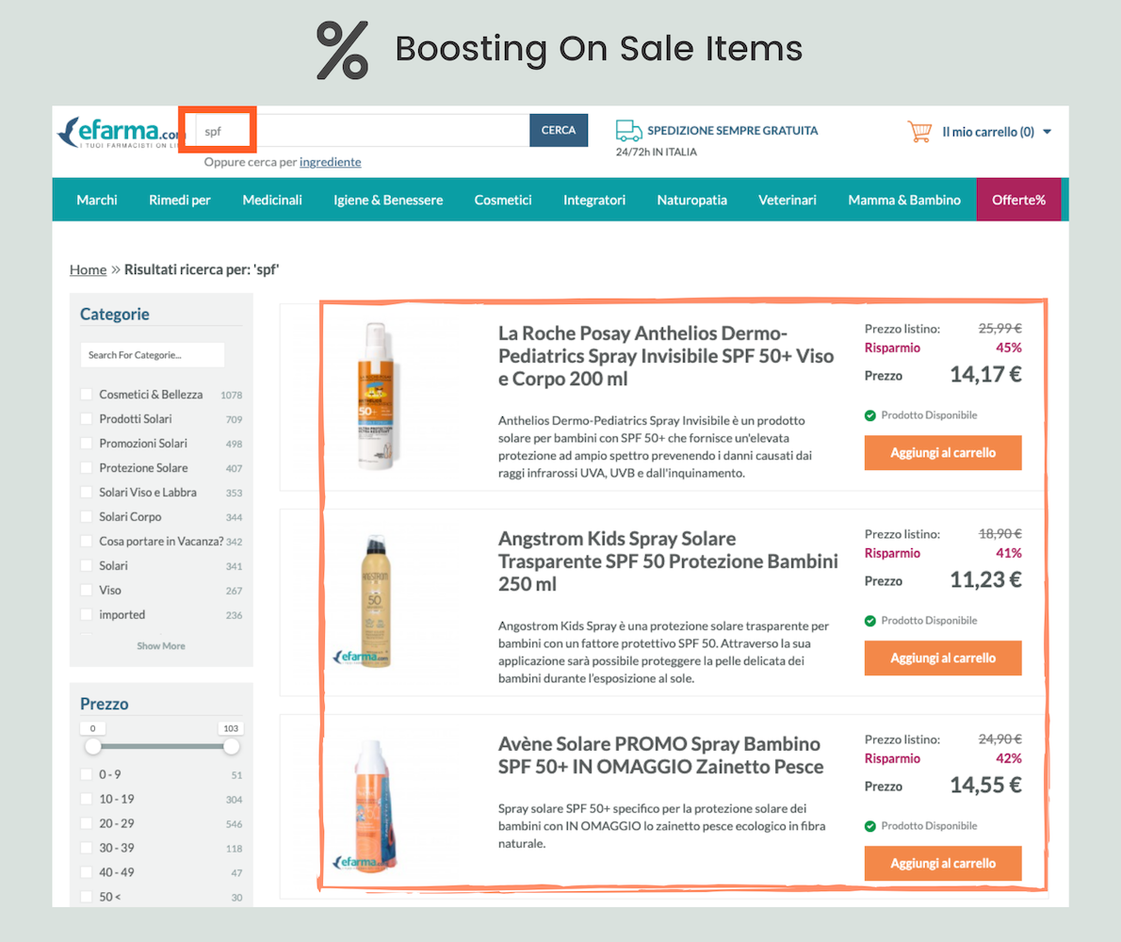Click the maximum price slider handle
Screen dimensions: 1121x942
coord(231,746)
